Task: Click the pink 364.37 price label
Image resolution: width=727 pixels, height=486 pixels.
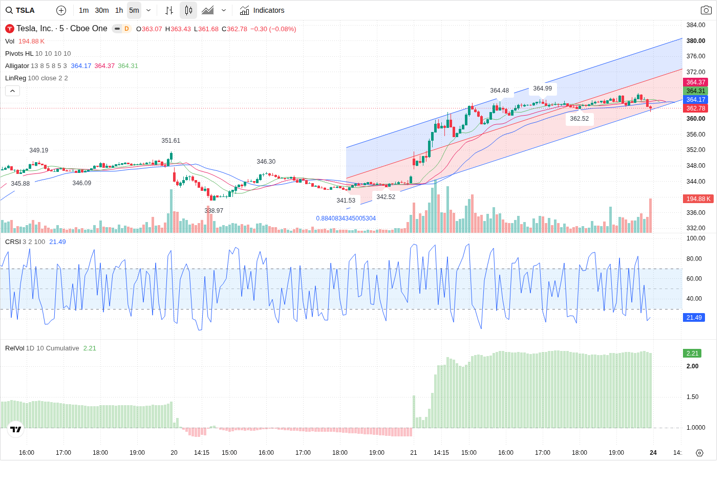Action: pos(696,82)
